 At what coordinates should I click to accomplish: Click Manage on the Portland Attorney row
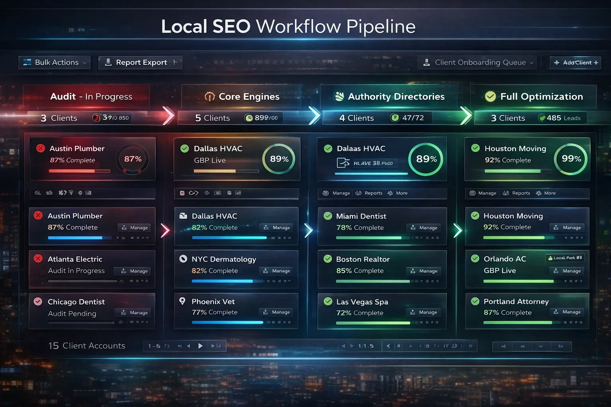point(567,312)
